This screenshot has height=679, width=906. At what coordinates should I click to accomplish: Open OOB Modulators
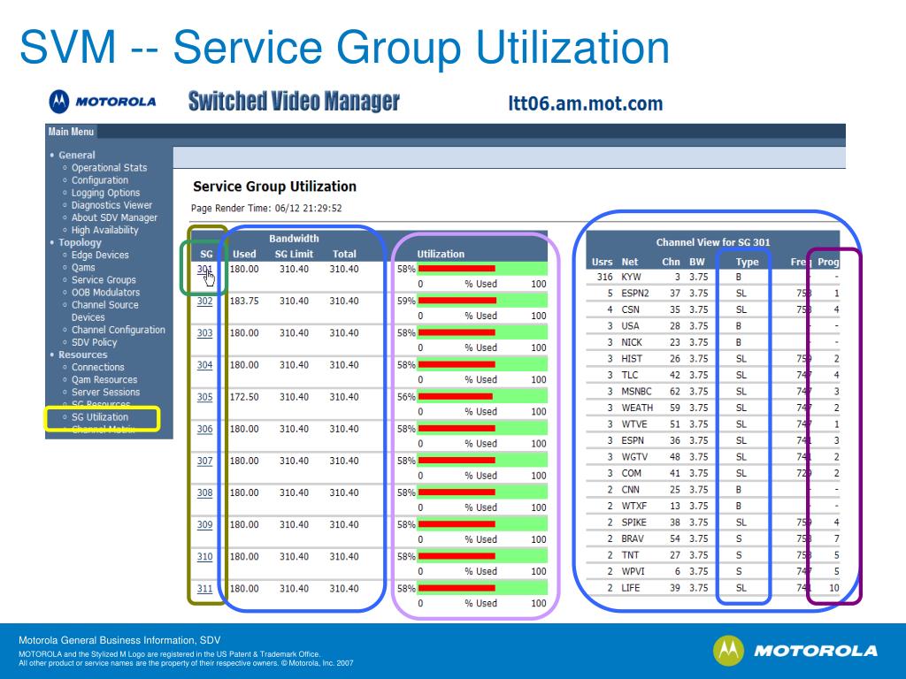click(x=106, y=292)
